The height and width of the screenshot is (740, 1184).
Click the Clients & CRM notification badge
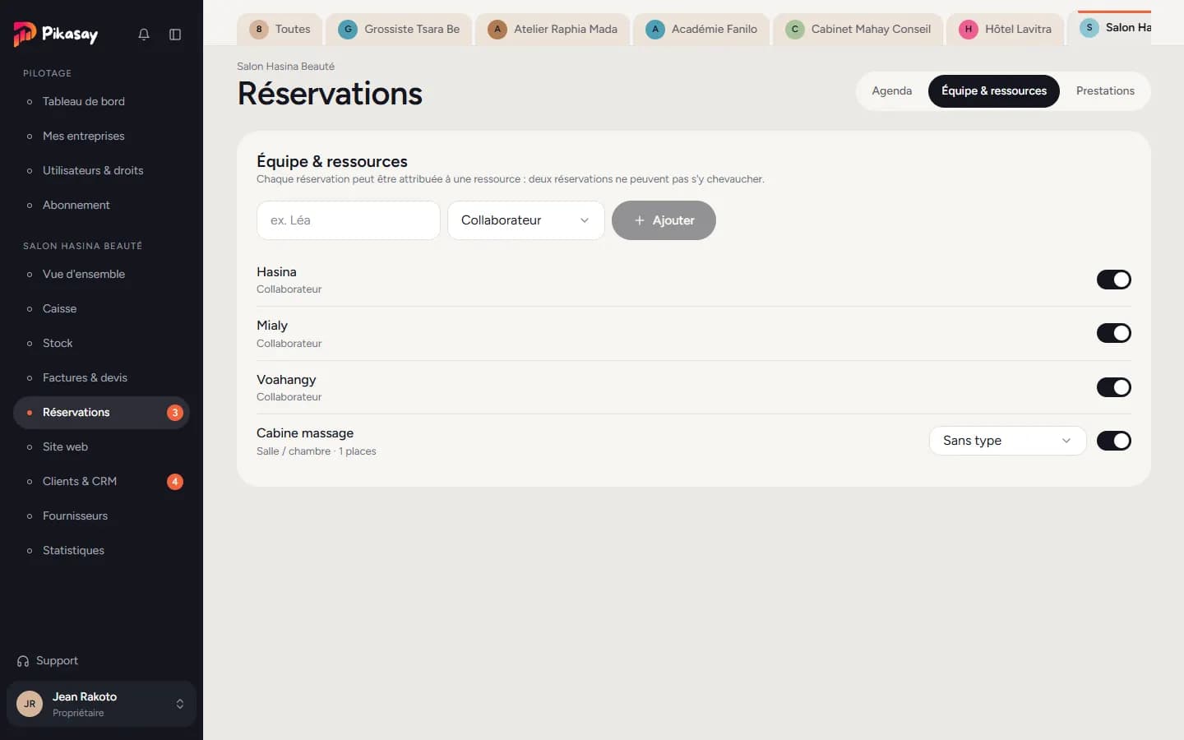pos(175,482)
